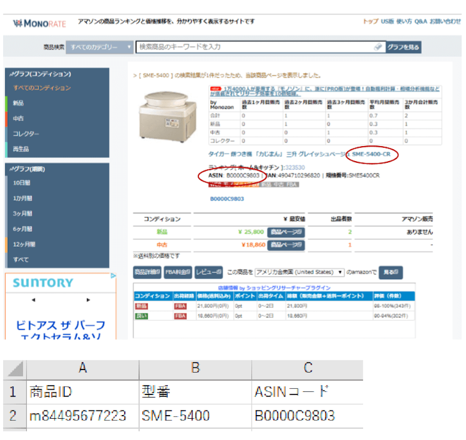The image size is (466, 440).
Task: Open the トップ link in header
Action: click(x=370, y=21)
